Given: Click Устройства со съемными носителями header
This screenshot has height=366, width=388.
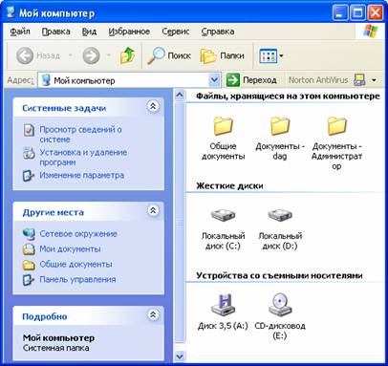Looking at the screenshot, I should [279, 275].
